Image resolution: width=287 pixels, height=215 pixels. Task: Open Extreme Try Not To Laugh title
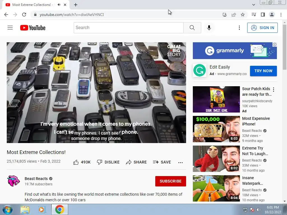click(255, 151)
